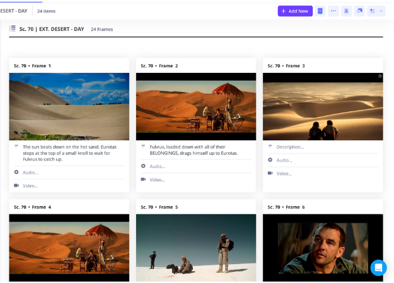Click the upload/export icon in toolbar

click(x=347, y=11)
